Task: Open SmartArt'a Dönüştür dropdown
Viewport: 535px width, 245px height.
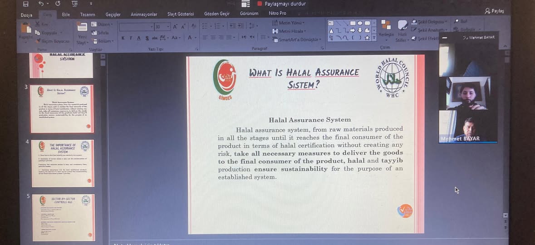Action: [x=297, y=39]
